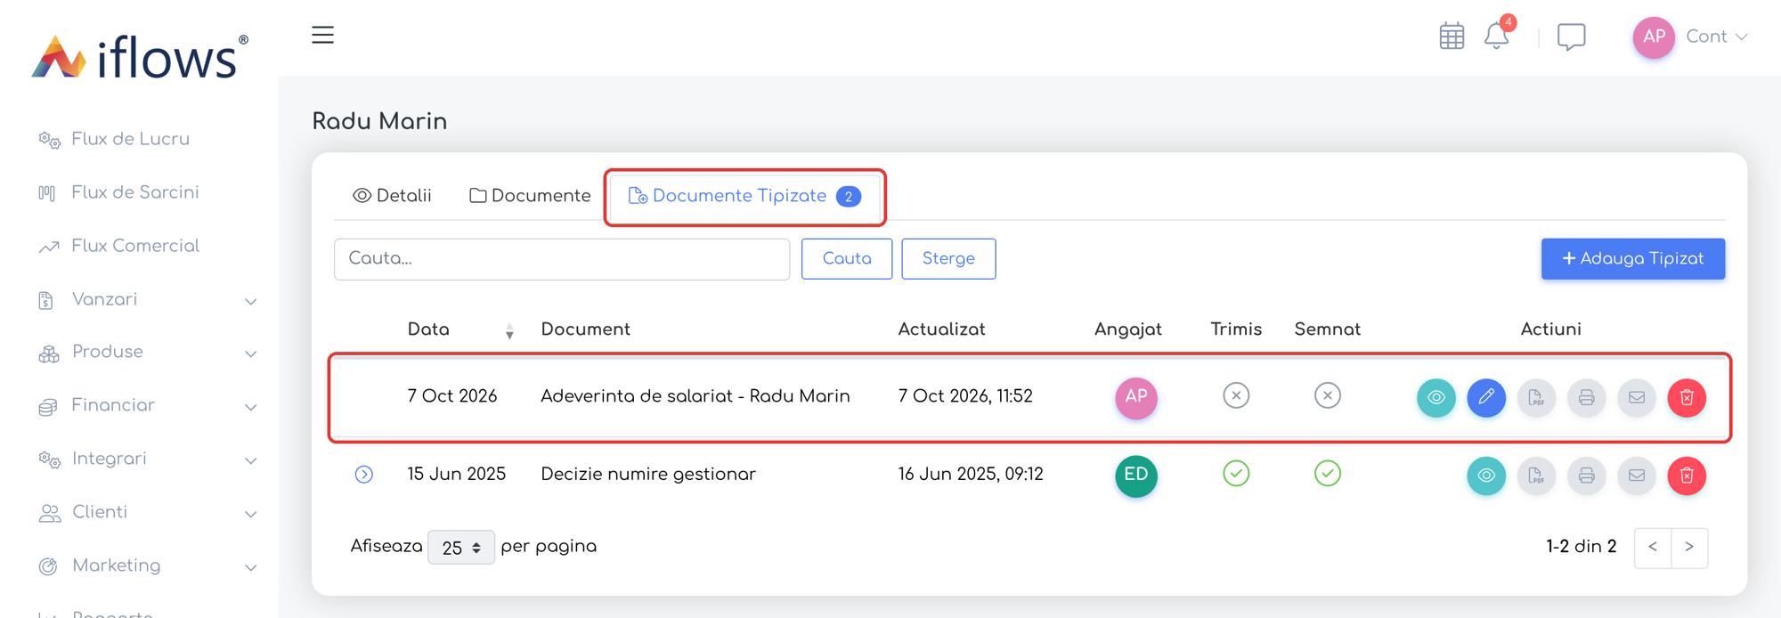The image size is (1781, 618).
Task: Click the AP user avatar in header
Action: tap(1654, 37)
